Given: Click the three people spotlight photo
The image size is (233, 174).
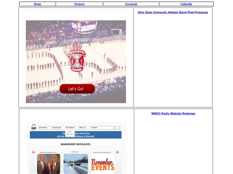Looking at the screenshot, I should (x=49, y=164).
